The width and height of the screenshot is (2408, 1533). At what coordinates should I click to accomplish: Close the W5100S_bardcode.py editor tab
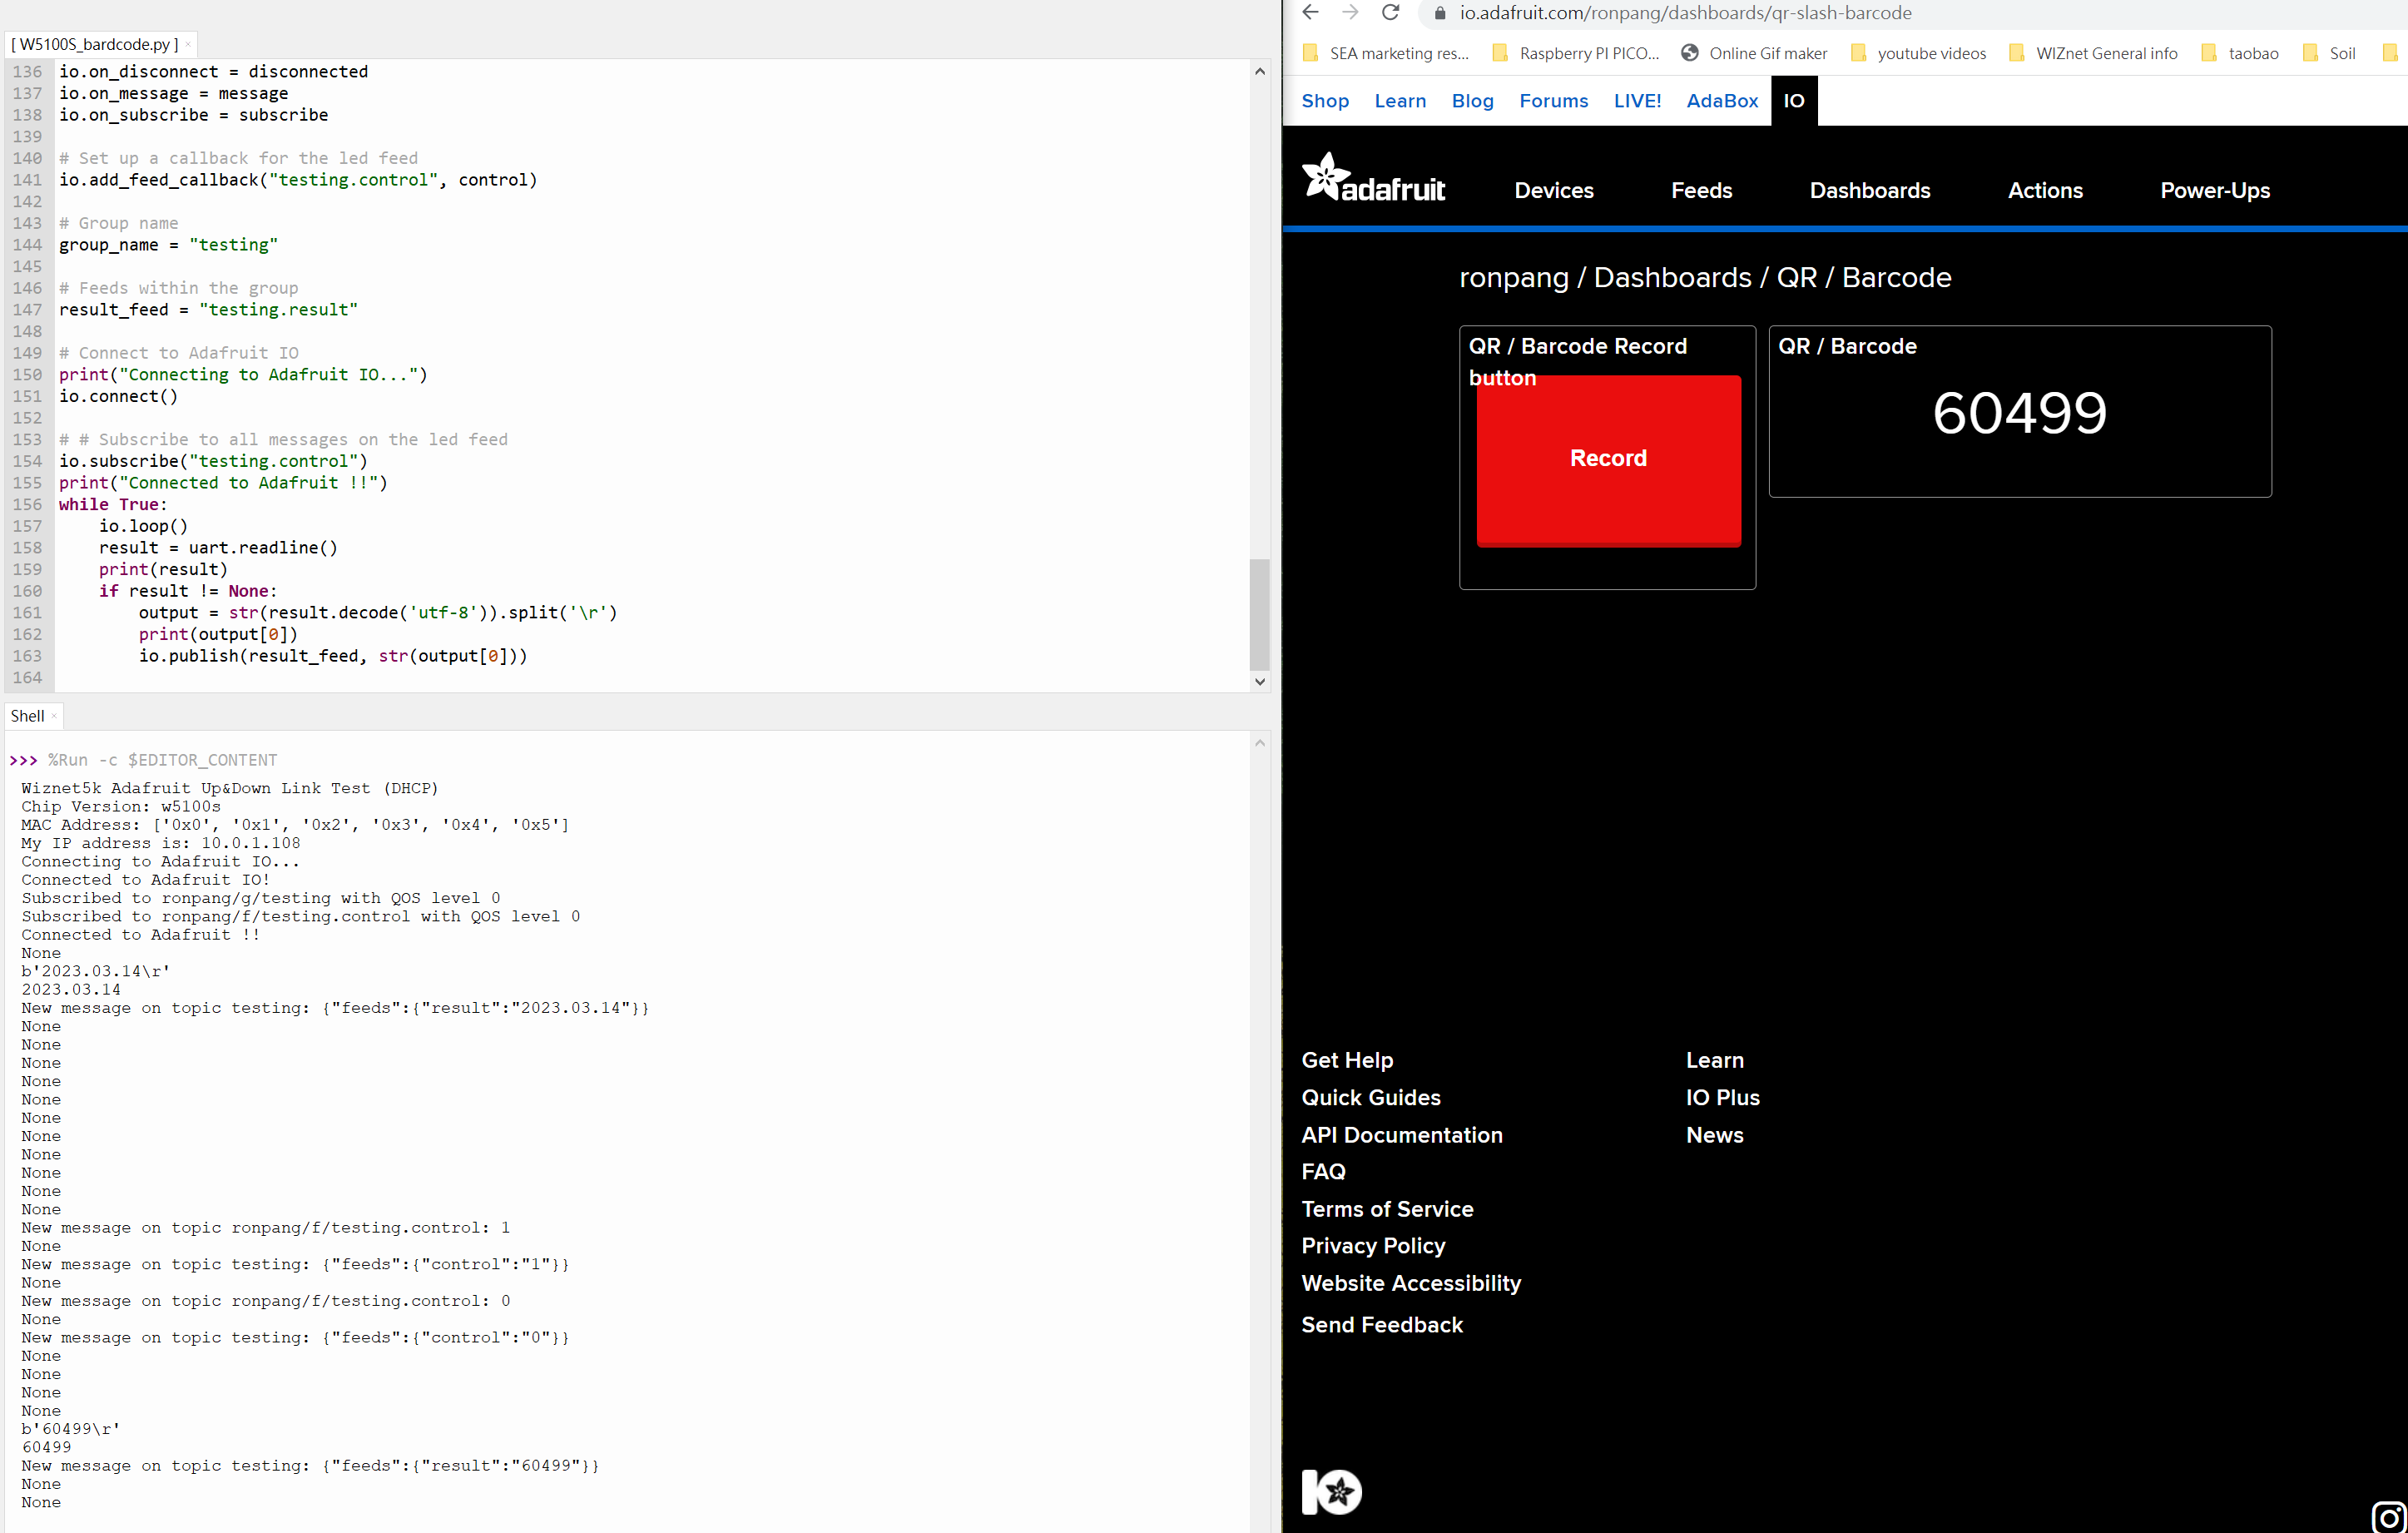tap(188, 44)
